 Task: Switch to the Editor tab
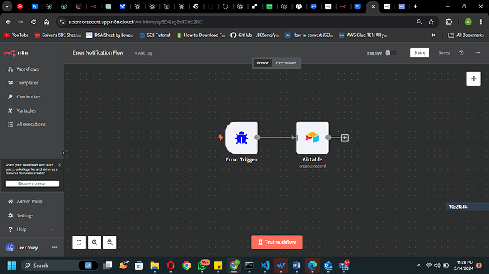[x=262, y=63]
